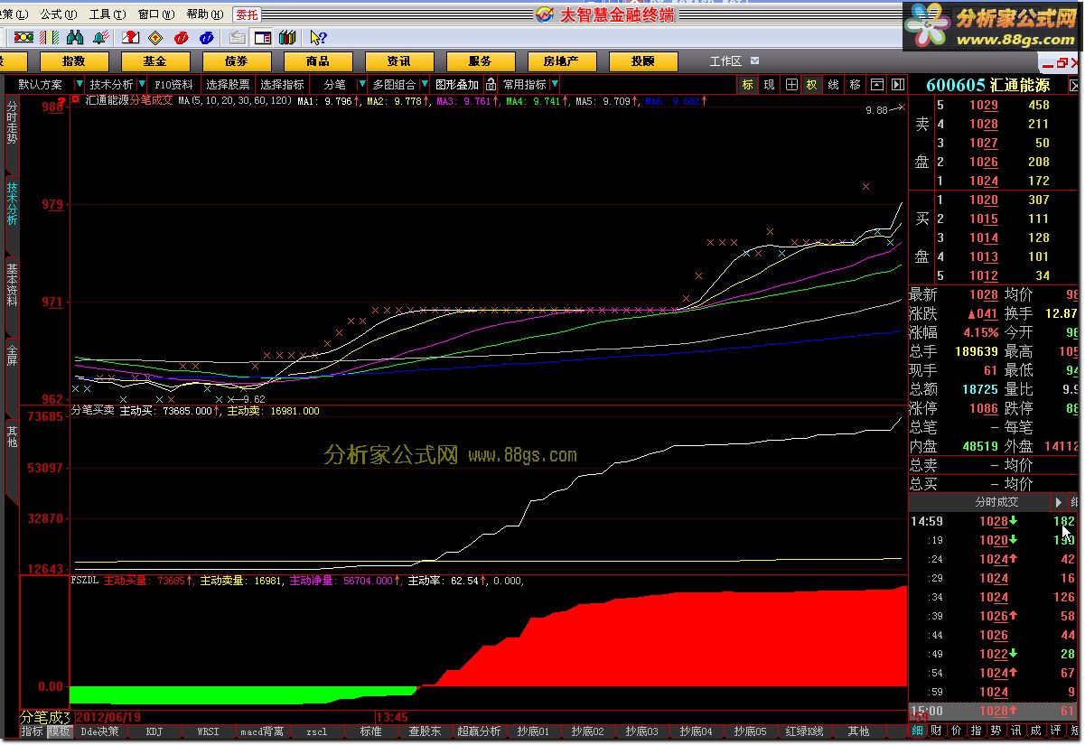
Task: Click the 委托 order button
Action: click(x=247, y=14)
